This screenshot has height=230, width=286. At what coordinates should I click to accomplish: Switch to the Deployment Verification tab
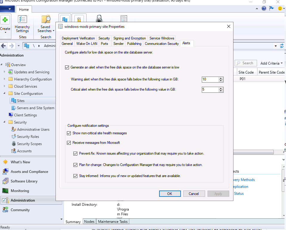[78, 38]
